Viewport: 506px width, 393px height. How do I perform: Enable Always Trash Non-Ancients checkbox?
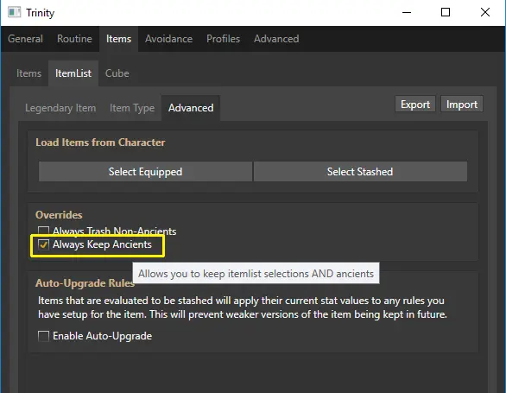click(43, 231)
